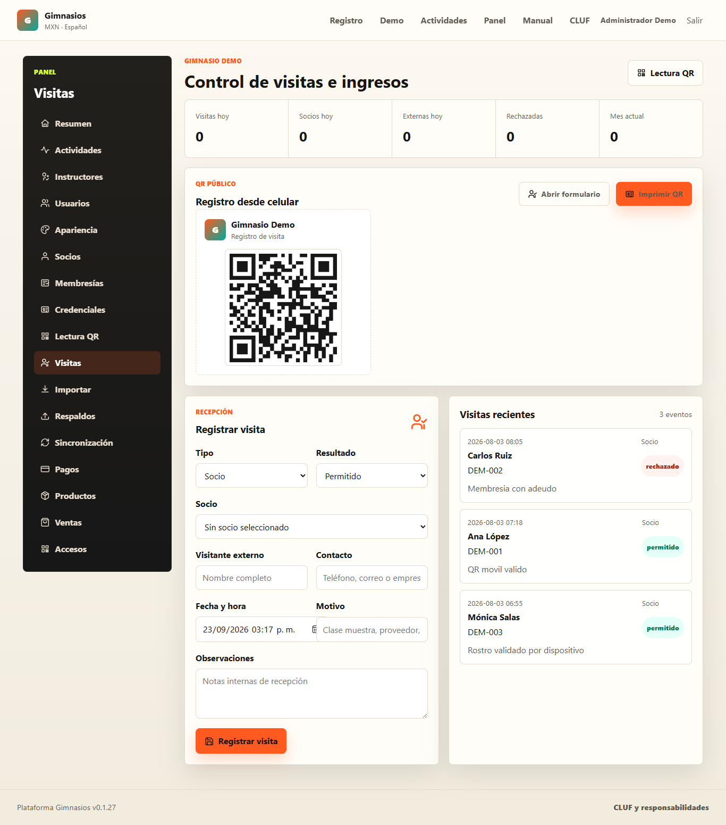Open the Registro menu item
Viewport: 726px width, 825px height.
[346, 20]
